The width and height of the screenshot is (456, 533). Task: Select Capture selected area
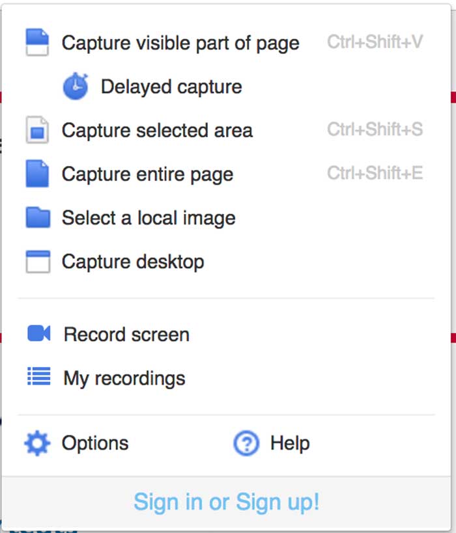(x=157, y=131)
